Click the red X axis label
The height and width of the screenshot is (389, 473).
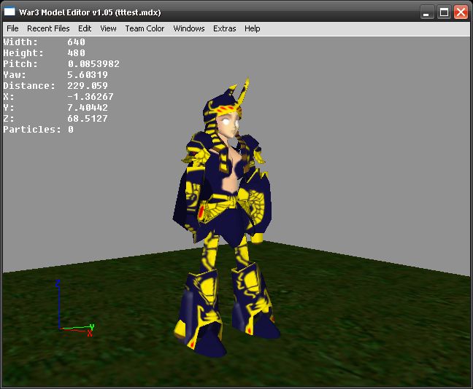(x=90, y=334)
